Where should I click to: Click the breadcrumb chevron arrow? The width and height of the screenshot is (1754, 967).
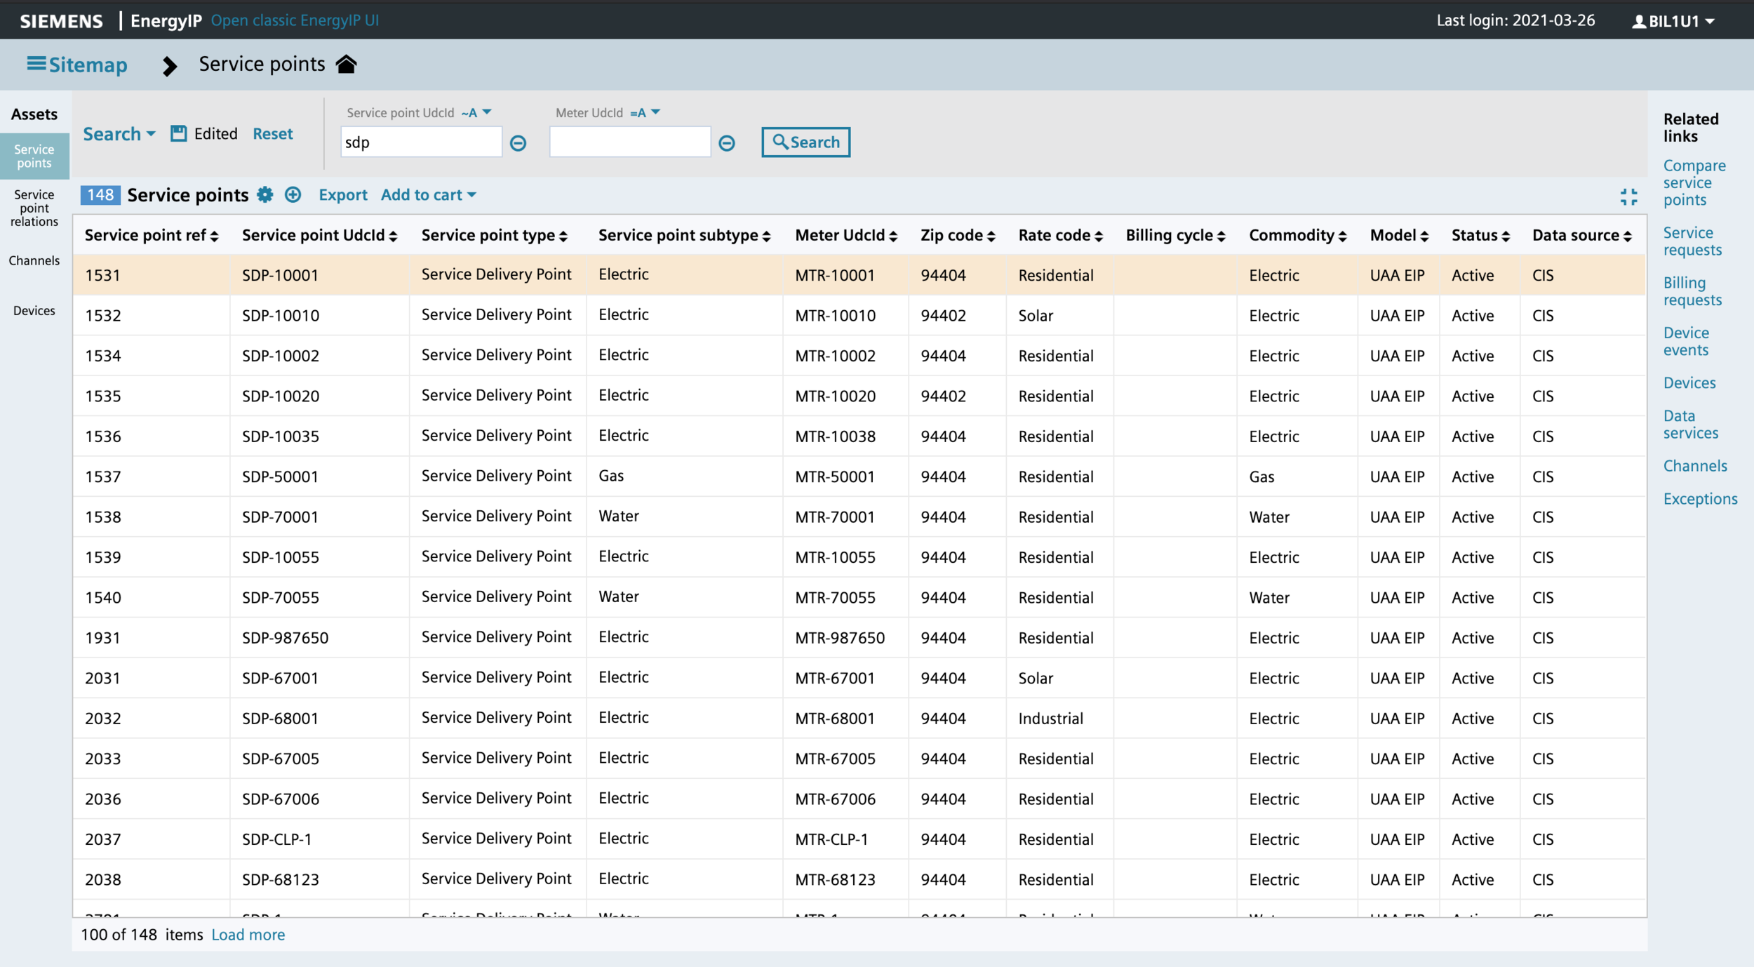pyautogui.click(x=169, y=66)
